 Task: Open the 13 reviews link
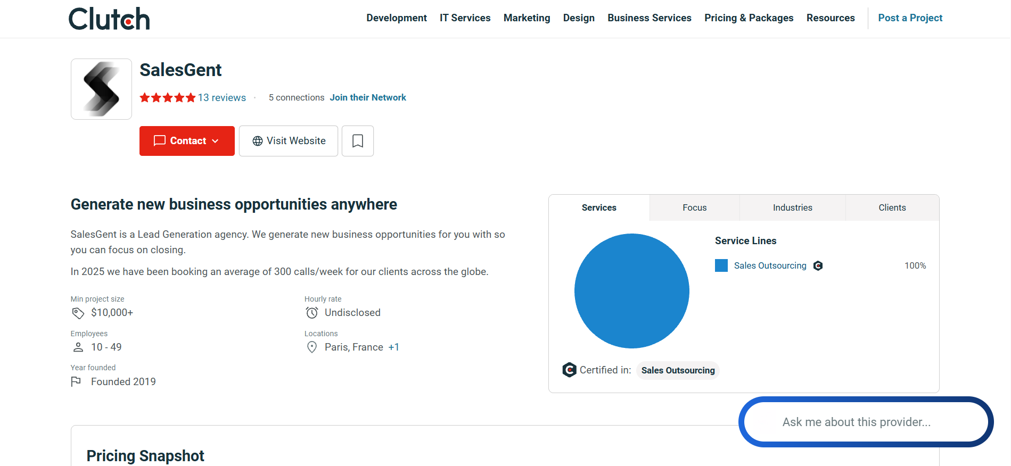(222, 98)
